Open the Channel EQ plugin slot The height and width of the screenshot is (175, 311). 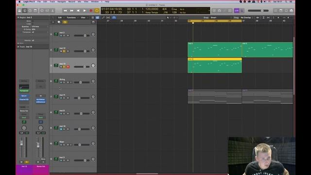coord(24,99)
